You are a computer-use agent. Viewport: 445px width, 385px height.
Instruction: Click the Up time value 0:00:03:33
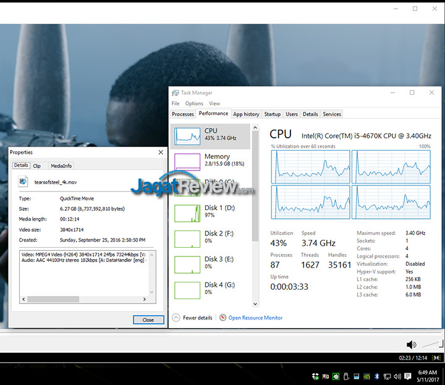289,287
